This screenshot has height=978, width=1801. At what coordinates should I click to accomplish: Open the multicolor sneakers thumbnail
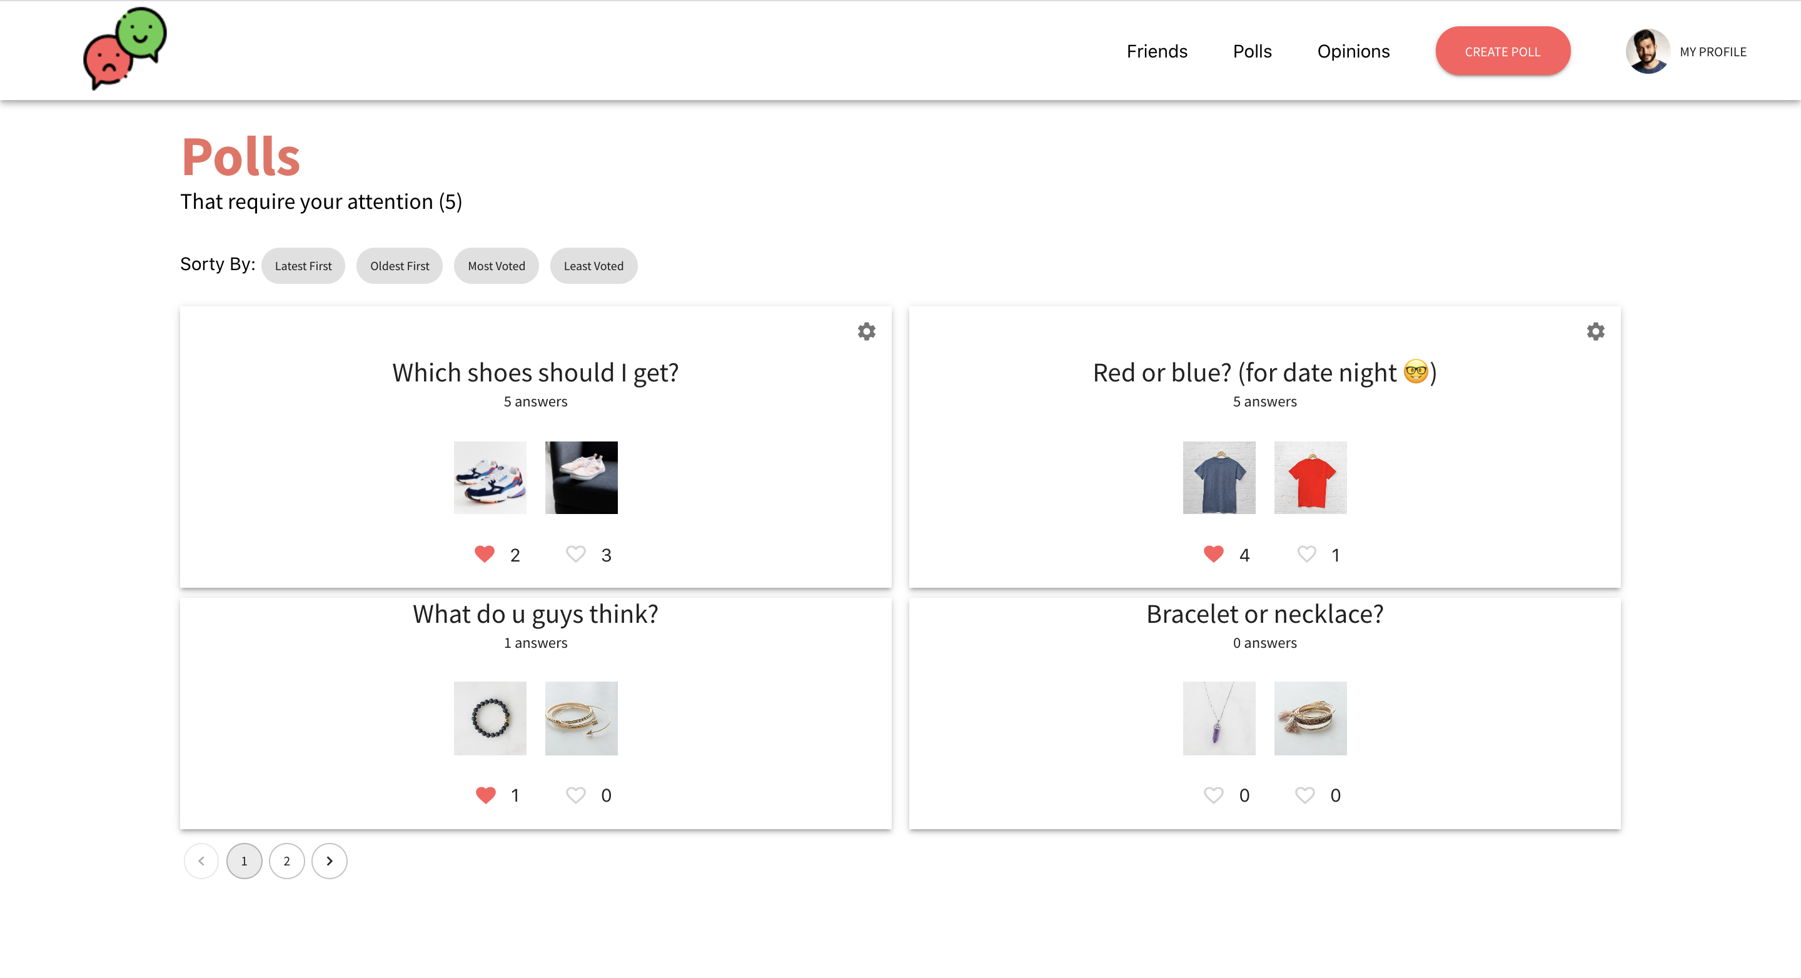490,478
